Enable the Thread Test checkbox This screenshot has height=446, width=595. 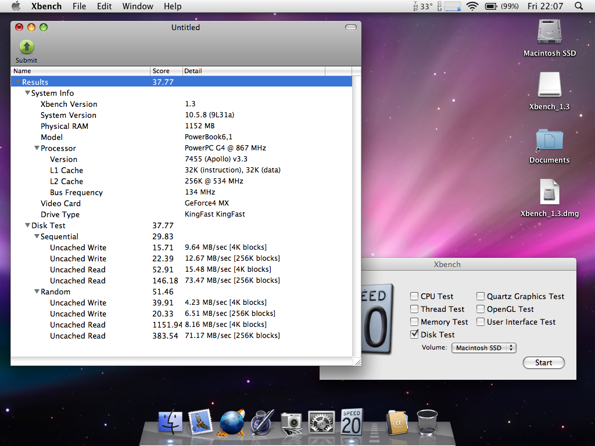pyautogui.click(x=414, y=309)
